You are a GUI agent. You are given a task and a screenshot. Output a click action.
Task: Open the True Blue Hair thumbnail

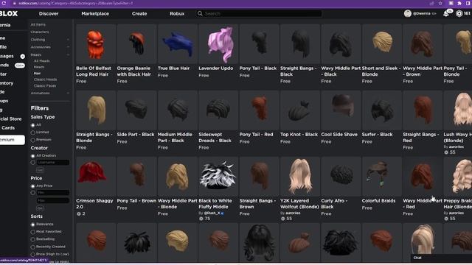pos(178,44)
